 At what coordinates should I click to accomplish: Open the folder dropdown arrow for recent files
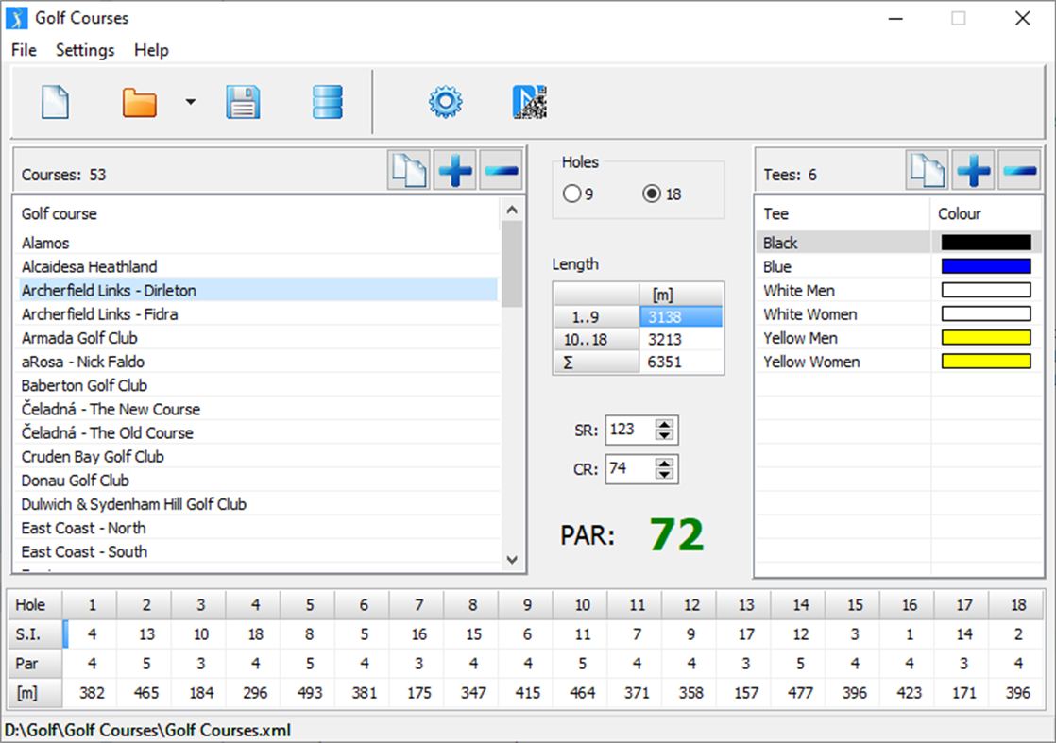(190, 101)
